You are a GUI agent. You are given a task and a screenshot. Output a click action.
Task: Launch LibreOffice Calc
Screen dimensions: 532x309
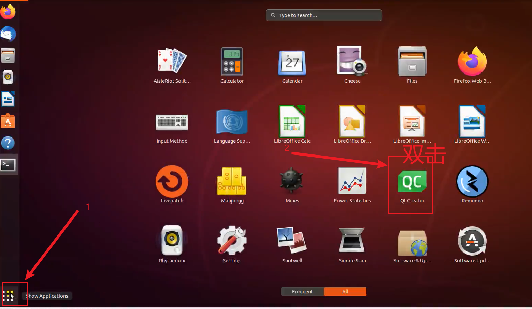(x=292, y=121)
